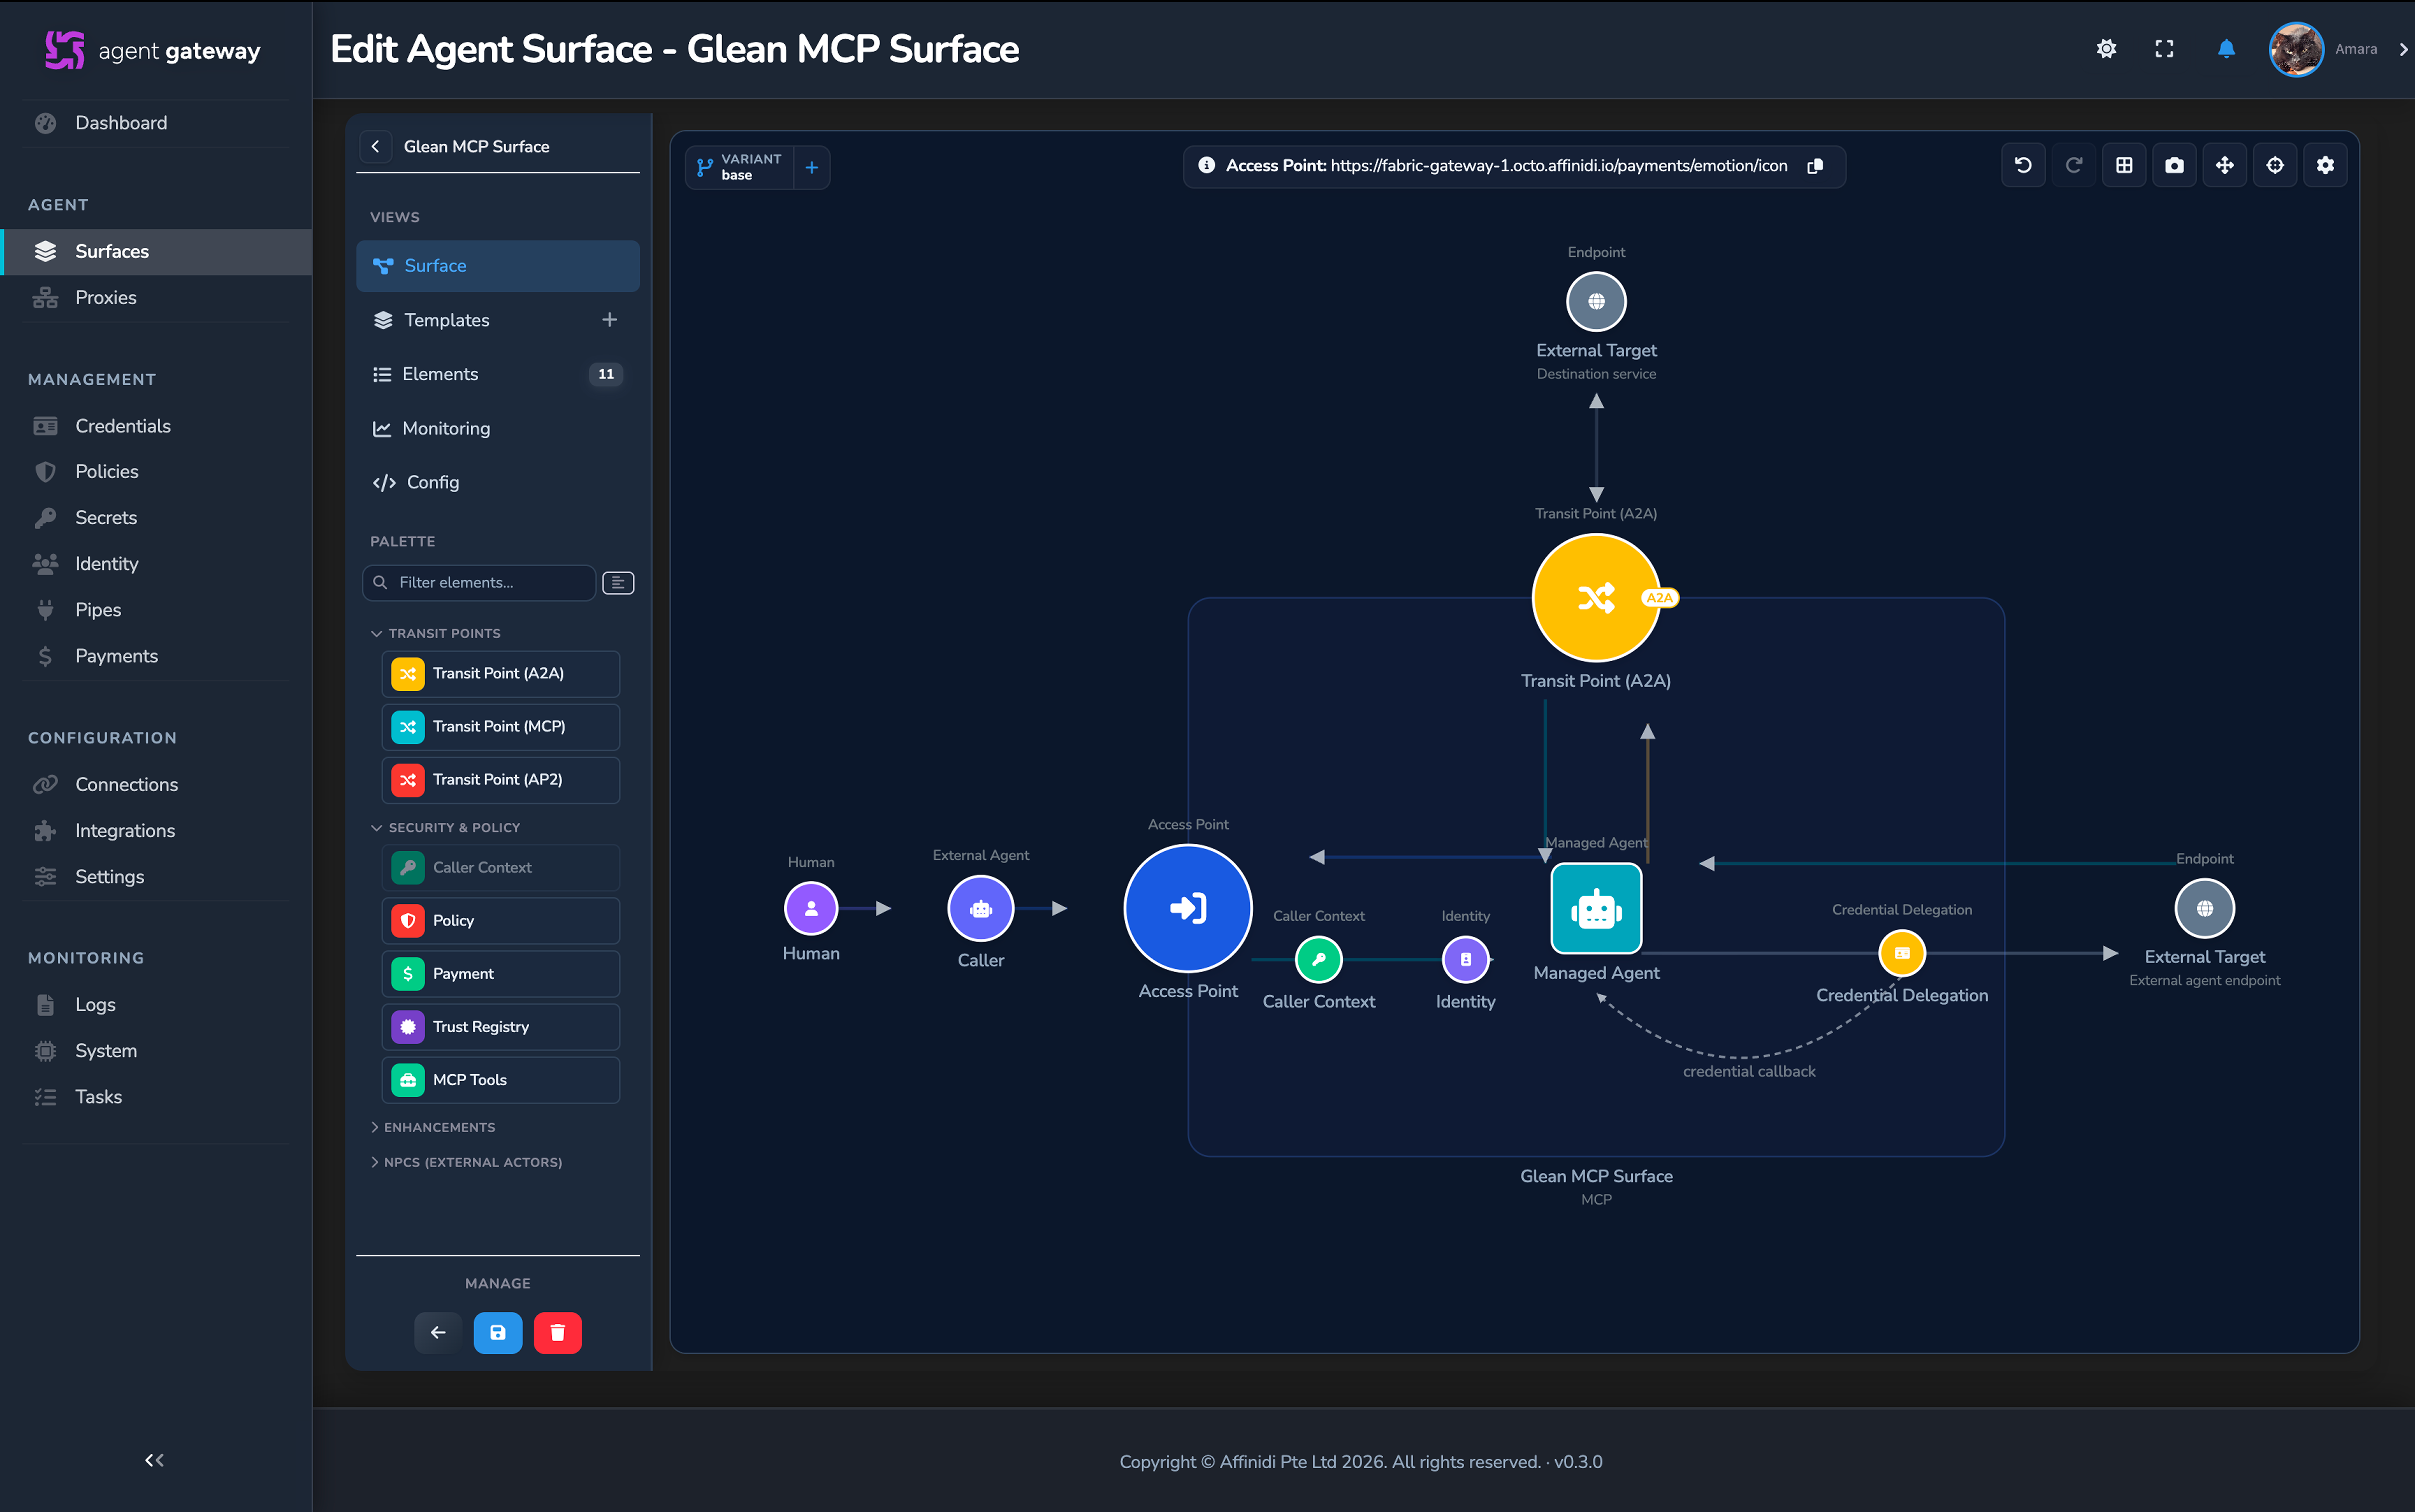Open the Surface view
Image resolution: width=2415 pixels, height=1512 pixels.
[498, 265]
